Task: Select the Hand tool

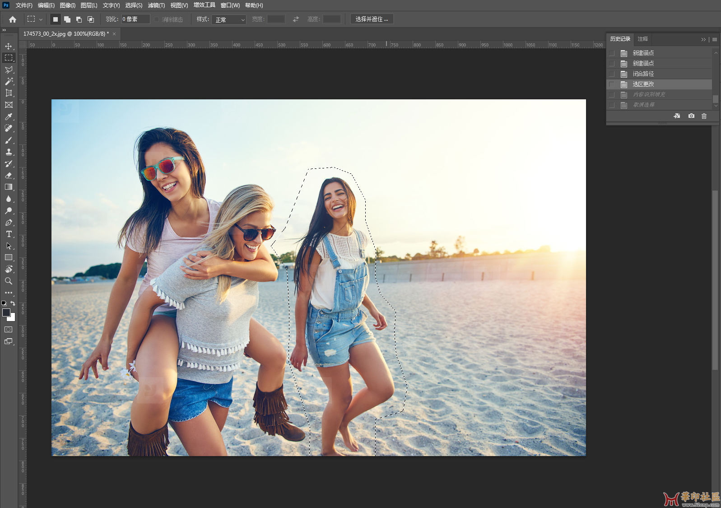Action: (9, 269)
